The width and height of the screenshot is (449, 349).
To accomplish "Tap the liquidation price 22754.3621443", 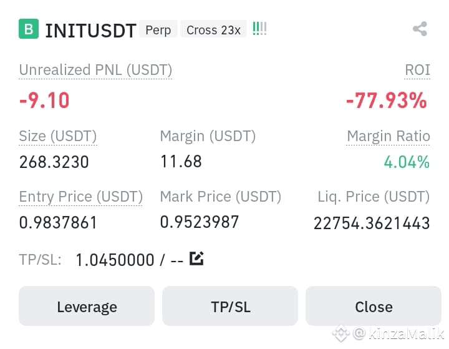I will click(372, 223).
